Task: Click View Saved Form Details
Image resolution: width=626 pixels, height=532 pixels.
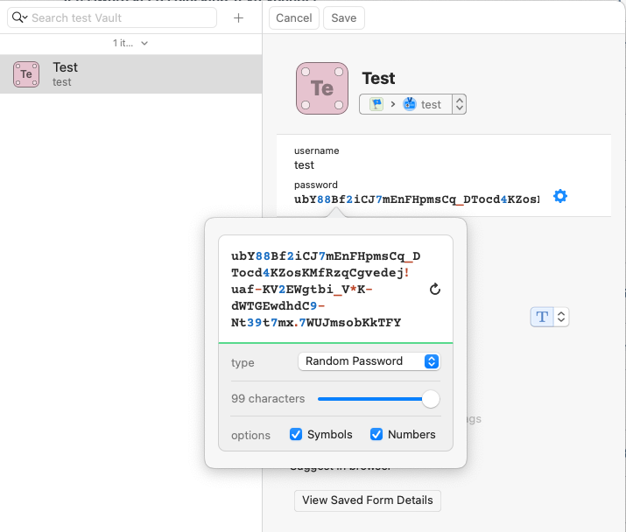Action: point(367,500)
